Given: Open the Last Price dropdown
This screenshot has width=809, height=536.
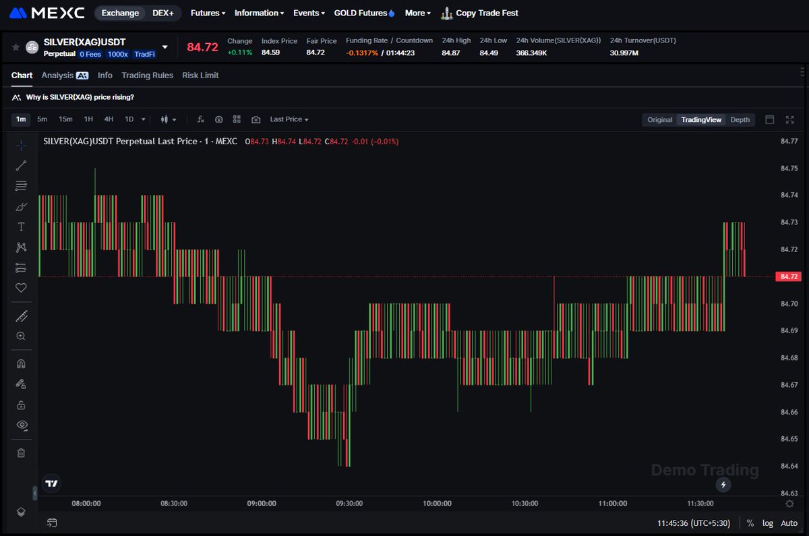Looking at the screenshot, I should (289, 119).
